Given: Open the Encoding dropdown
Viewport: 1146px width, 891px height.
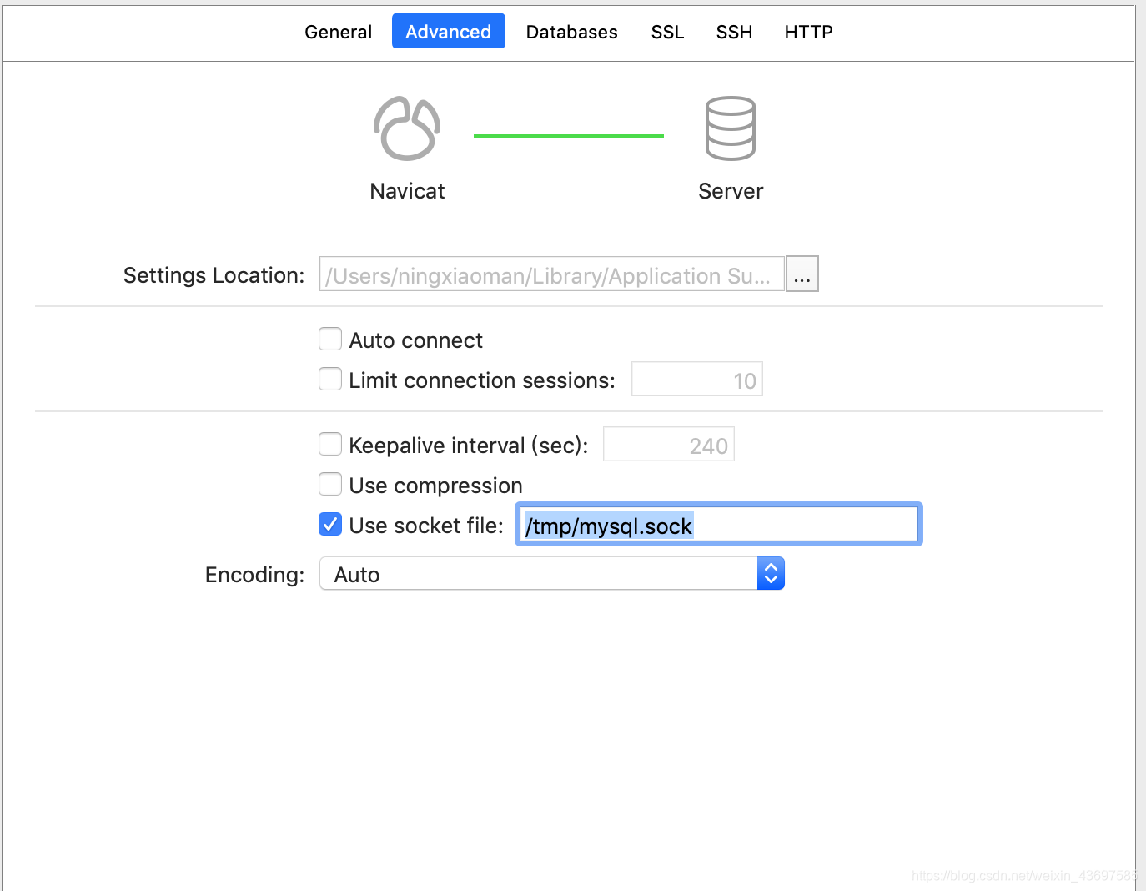Looking at the screenshot, I should click(552, 574).
